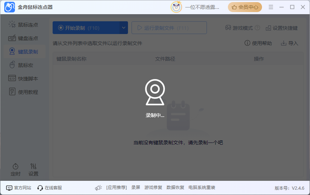Image resolution: width=310 pixels, height=195 pixels.
Task: Open the 鼠标连点 sidebar tab
Action: click(x=23, y=25)
